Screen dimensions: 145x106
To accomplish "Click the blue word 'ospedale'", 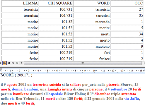I will pos(56,94).
